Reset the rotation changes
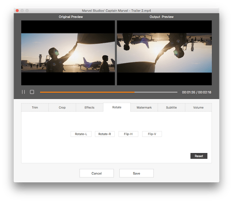233x202 pixels. [199, 156]
